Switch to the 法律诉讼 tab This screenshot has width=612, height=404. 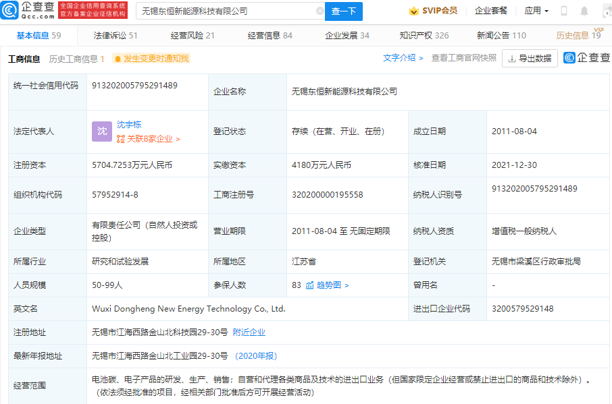click(116, 36)
